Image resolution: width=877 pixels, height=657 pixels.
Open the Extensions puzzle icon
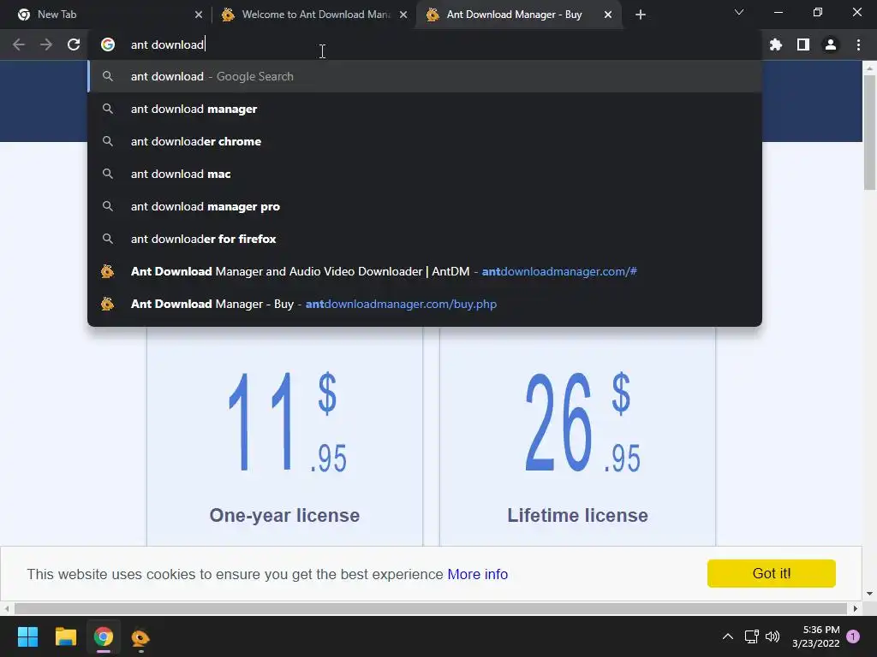776,44
